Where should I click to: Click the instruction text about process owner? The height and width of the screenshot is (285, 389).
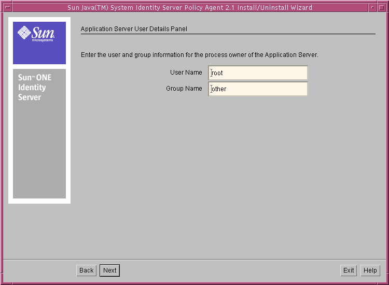click(x=200, y=55)
